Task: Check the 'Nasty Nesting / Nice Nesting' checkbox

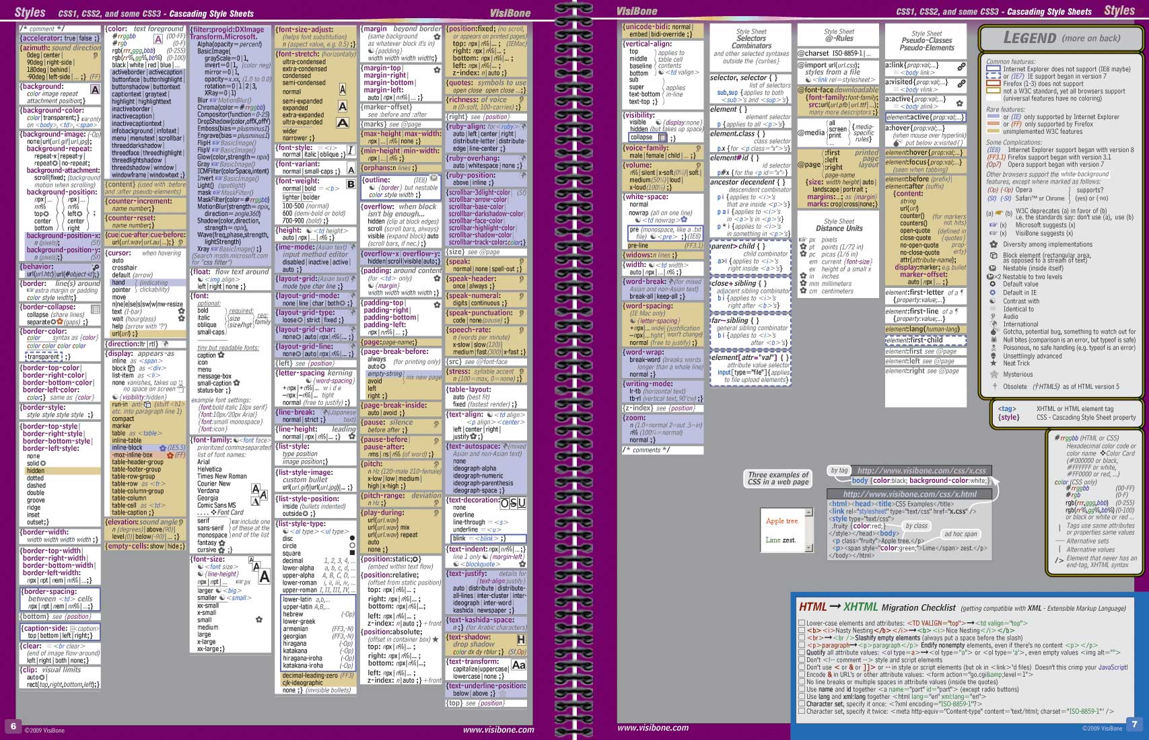Action: point(802,630)
